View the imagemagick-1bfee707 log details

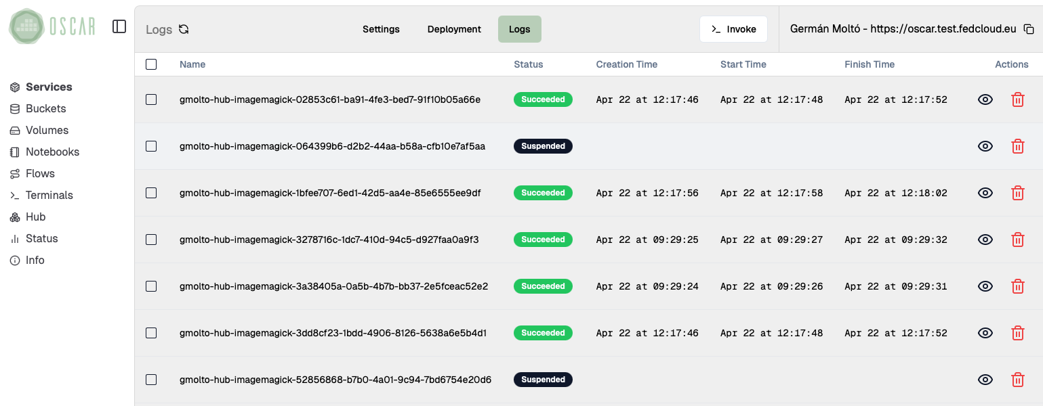point(985,193)
